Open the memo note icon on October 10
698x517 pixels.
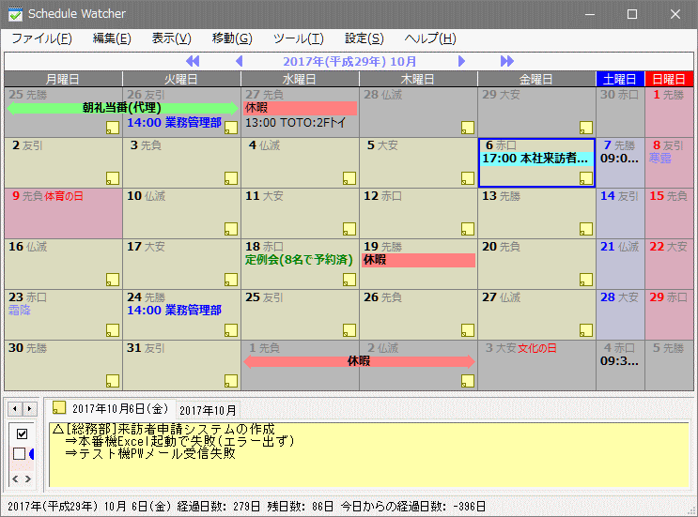231,229
